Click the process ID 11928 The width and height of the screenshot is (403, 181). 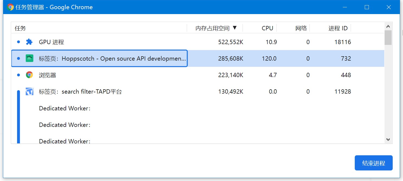[343, 91]
